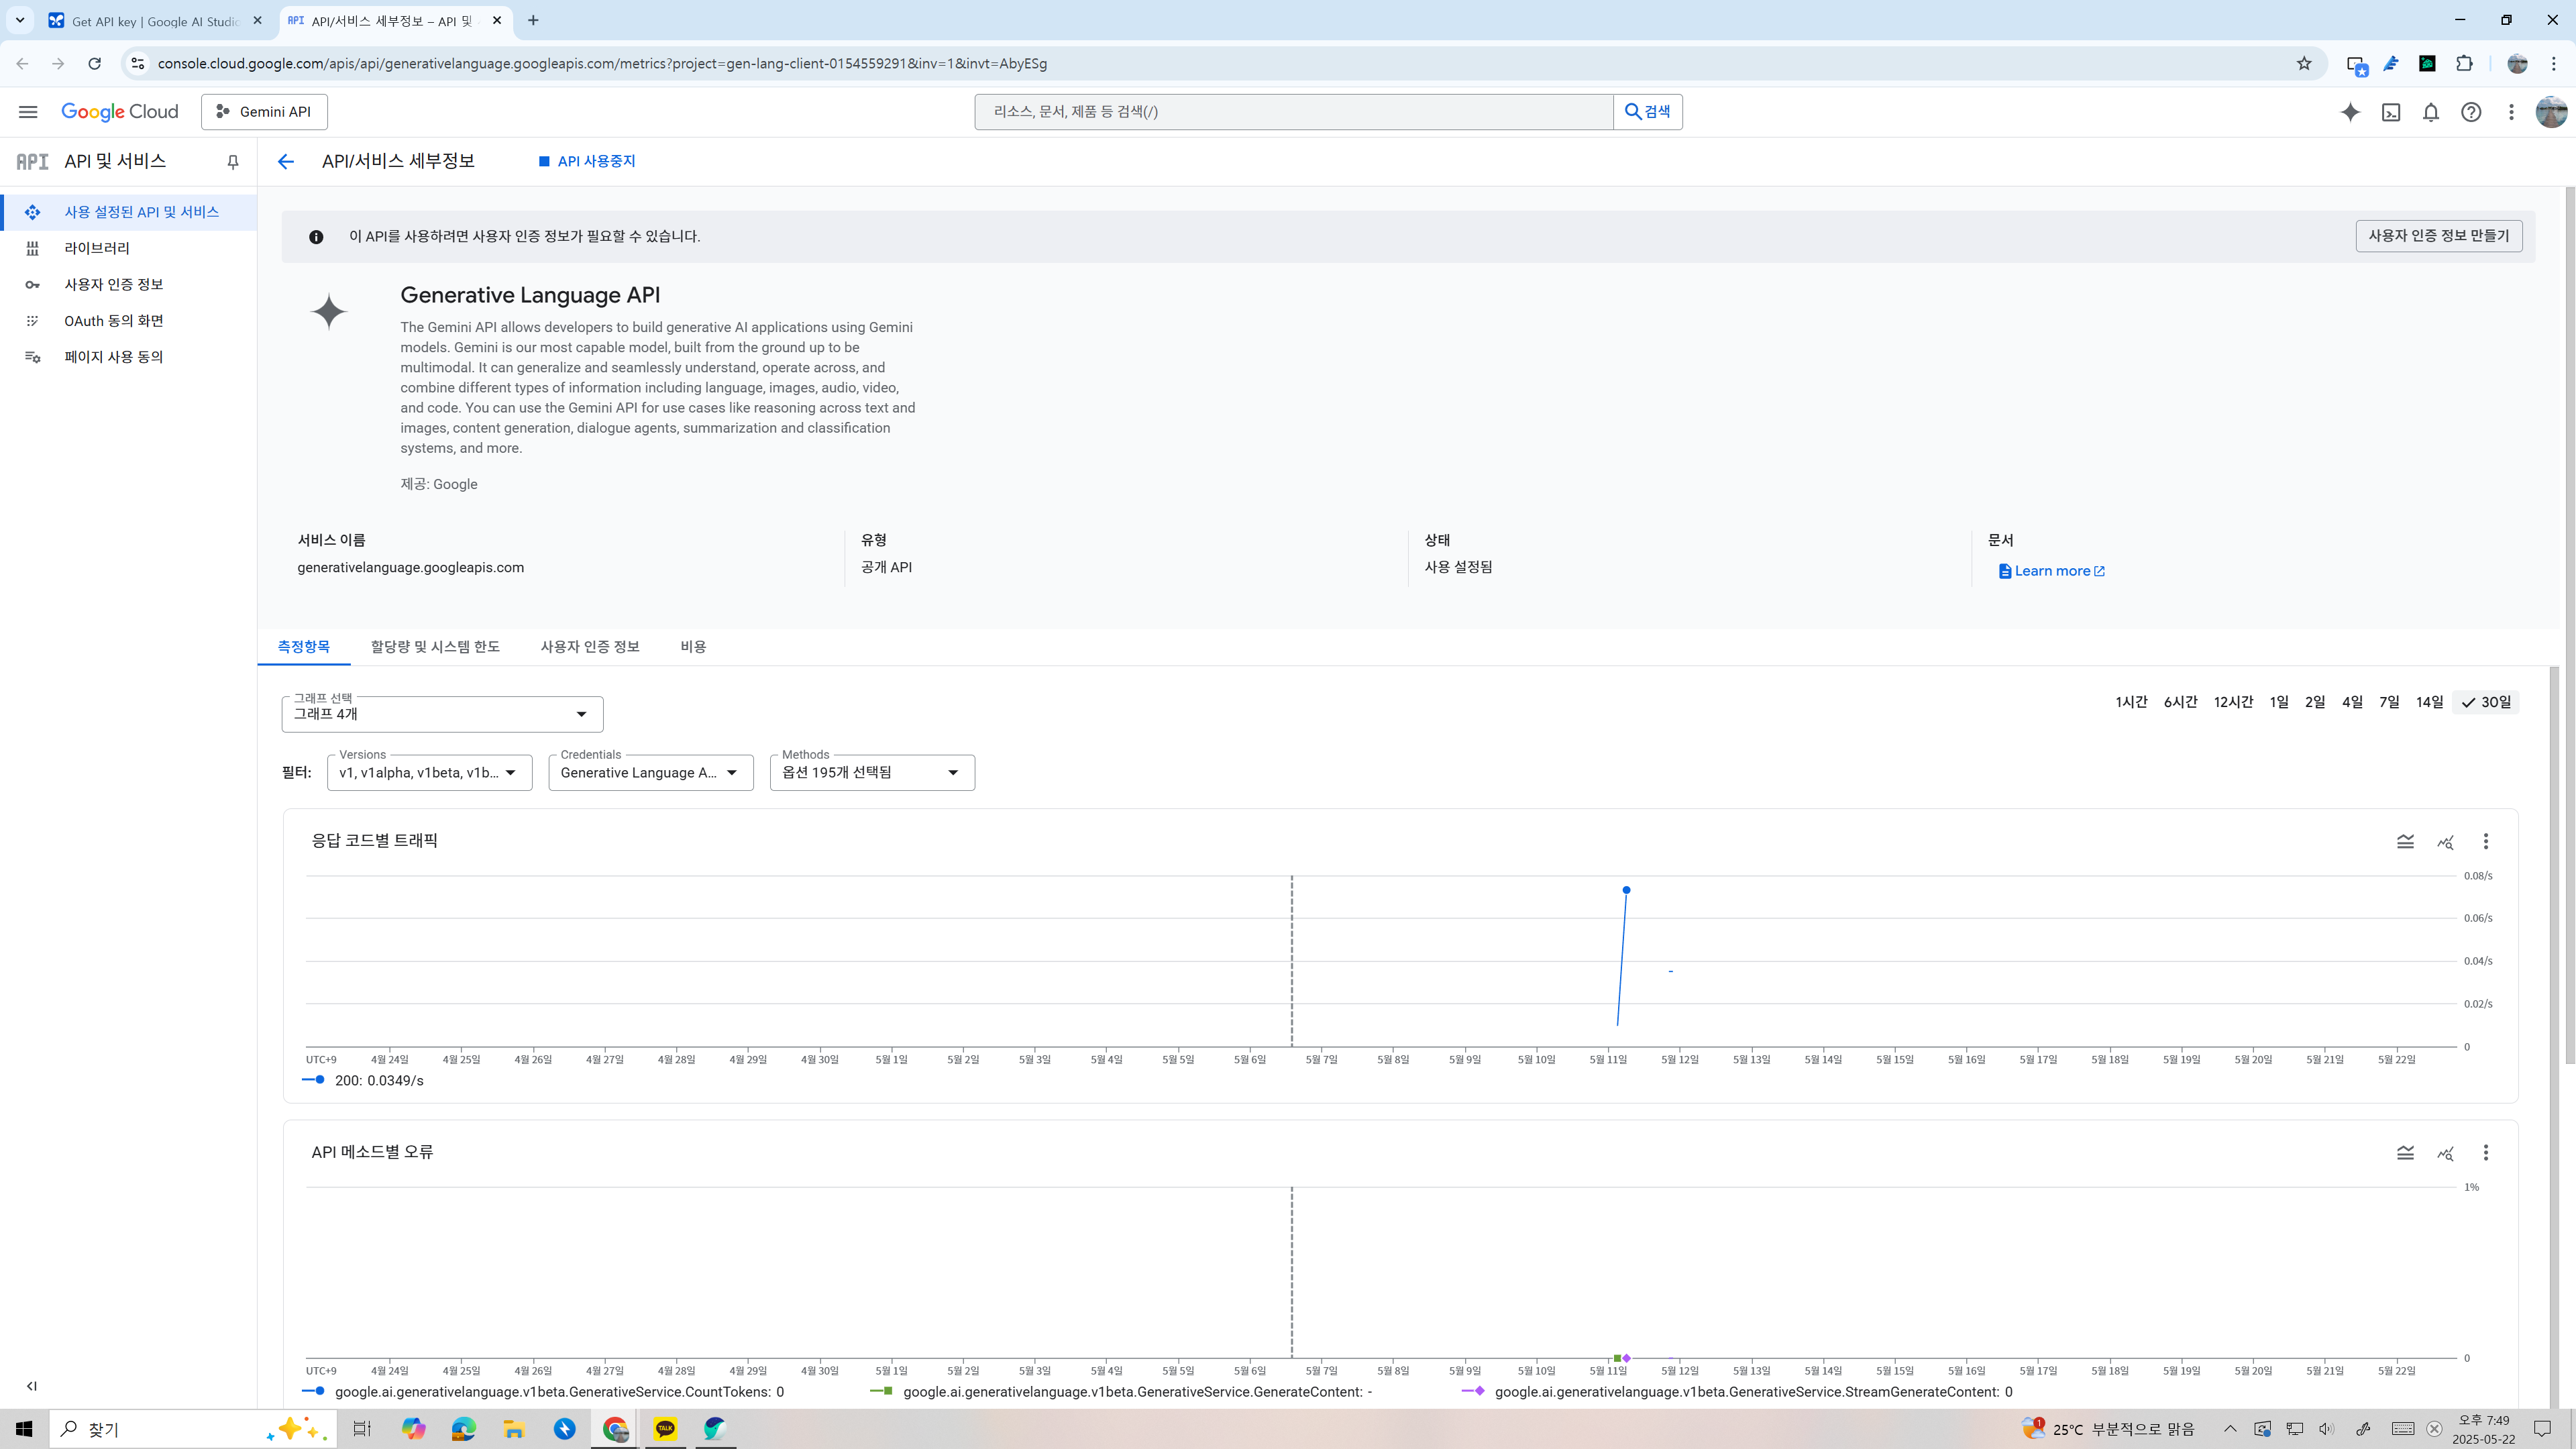Select the 7일 time range
The width and height of the screenshot is (2576, 1449).
[x=2389, y=702]
